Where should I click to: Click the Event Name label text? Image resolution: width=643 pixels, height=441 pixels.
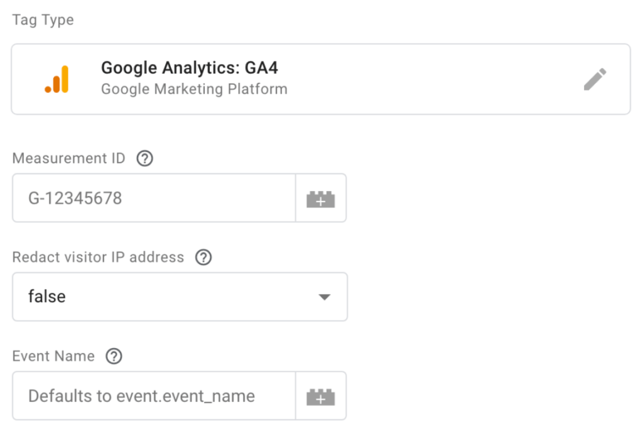54,356
